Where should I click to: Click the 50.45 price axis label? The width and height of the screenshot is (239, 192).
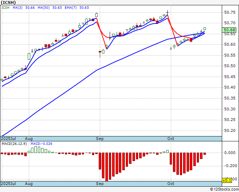[x=230, y=77]
